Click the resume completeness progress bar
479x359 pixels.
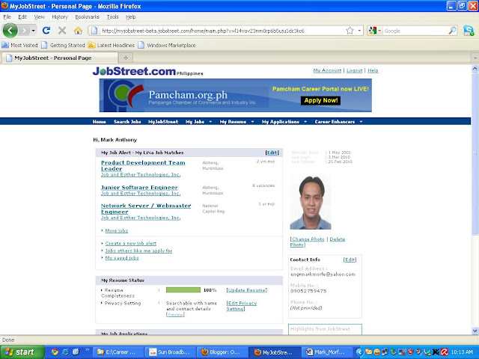(x=183, y=290)
